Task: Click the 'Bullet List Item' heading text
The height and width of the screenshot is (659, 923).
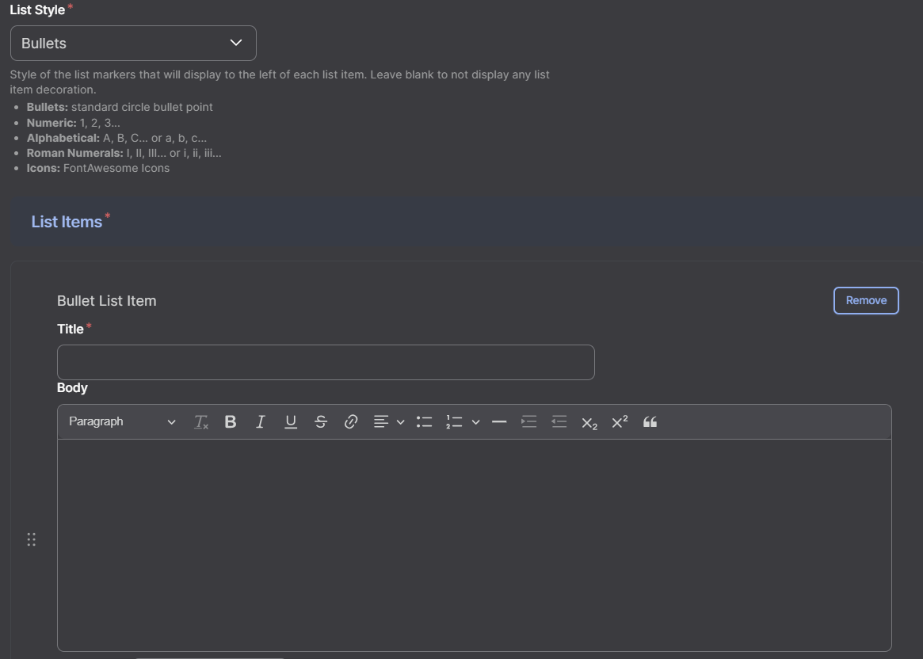Action: (106, 301)
